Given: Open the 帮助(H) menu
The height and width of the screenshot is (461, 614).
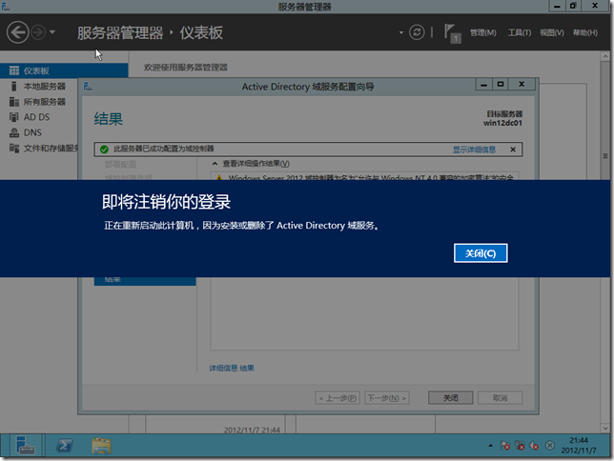Looking at the screenshot, I should point(585,33).
